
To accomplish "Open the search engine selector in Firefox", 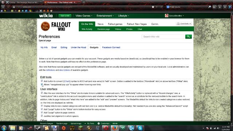I will coord(168,7).
